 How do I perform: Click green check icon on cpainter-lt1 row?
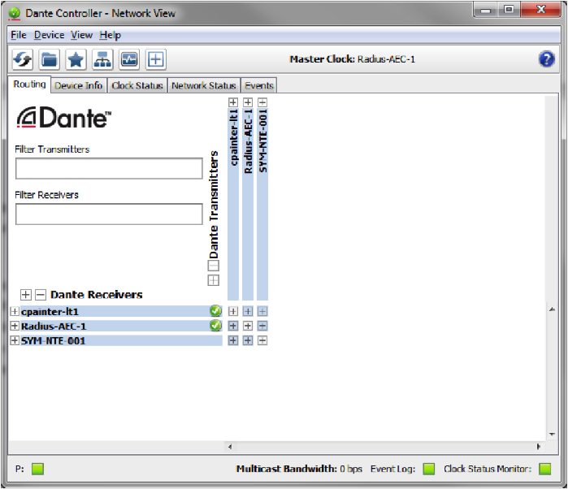(215, 311)
